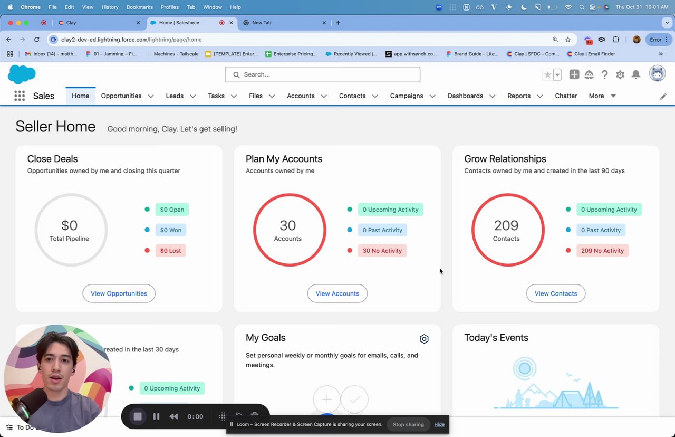This screenshot has width=675, height=437.
Task: Open the user profile avatar
Action: pos(657,74)
